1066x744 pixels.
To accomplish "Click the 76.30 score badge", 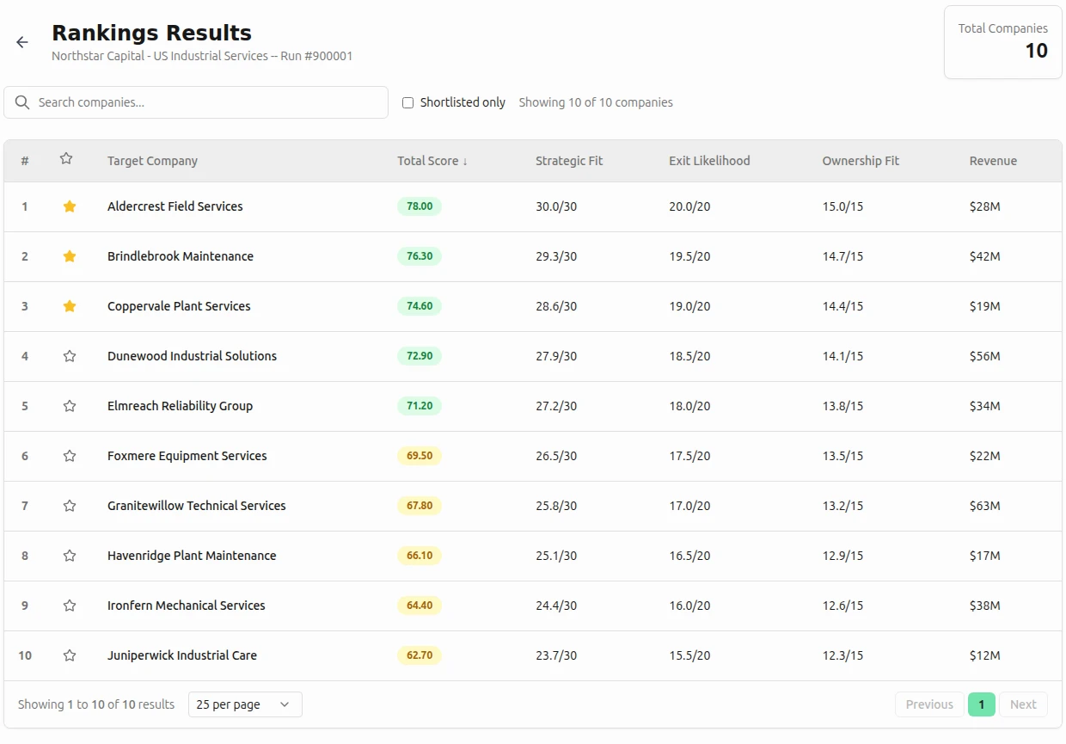I will pyautogui.click(x=420, y=256).
